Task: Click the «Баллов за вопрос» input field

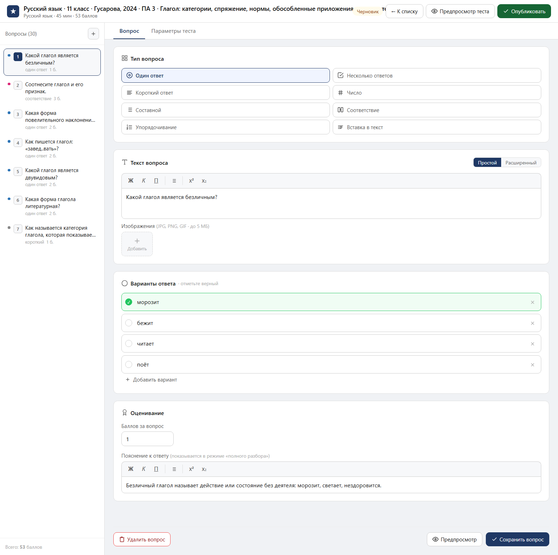Action: [147, 439]
